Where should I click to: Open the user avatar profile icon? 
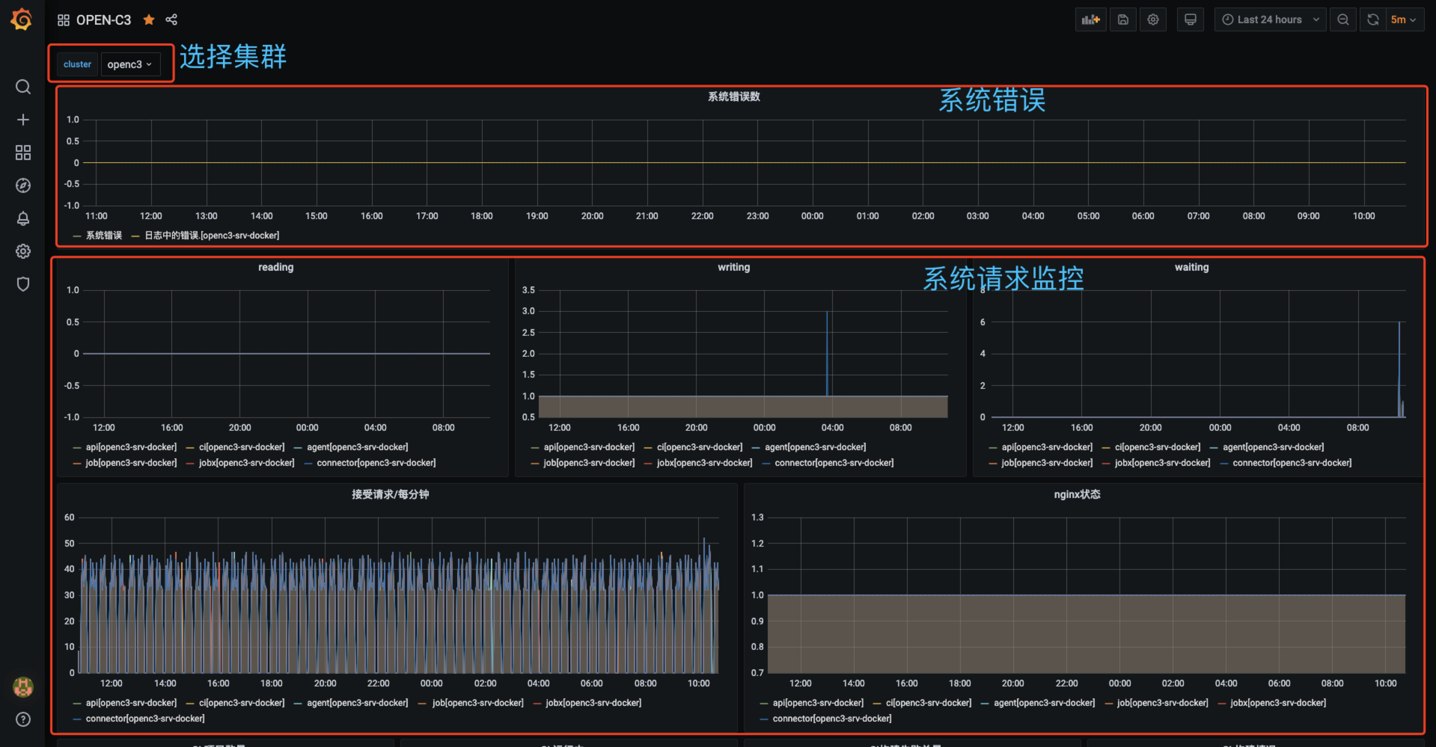tap(23, 687)
